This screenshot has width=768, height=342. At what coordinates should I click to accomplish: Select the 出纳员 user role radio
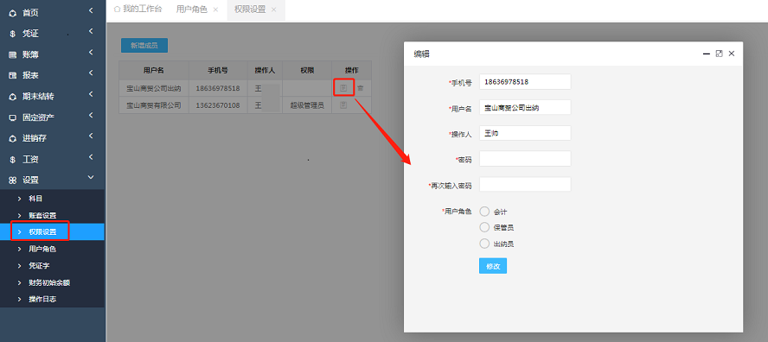(484, 244)
